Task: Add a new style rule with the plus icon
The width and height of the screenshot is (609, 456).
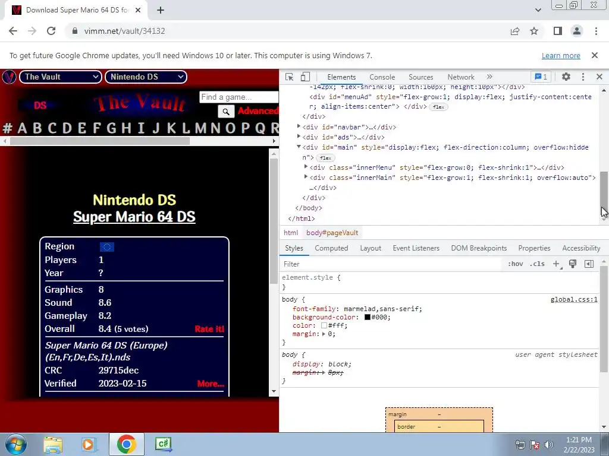Action: [x=557, y=264]
